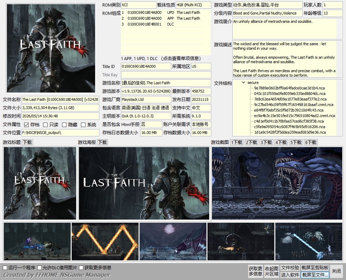Check the 隐藏 hidden attribute checkbox
This screenshot has height=280, width=346.
64,125
